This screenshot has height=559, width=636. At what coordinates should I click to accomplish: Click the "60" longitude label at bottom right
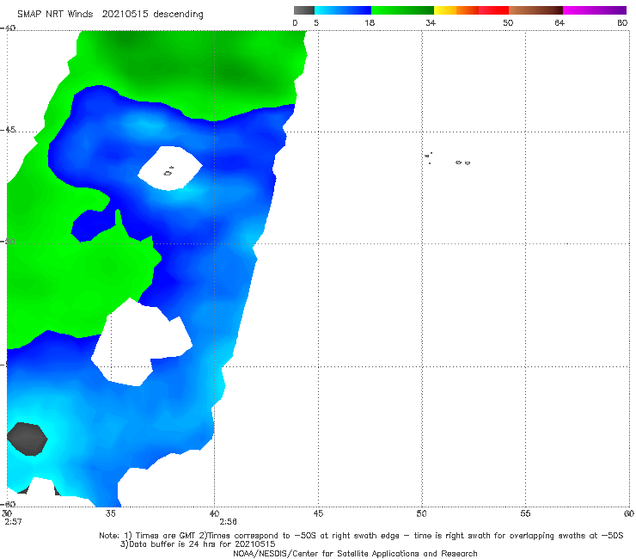[629, 513]
